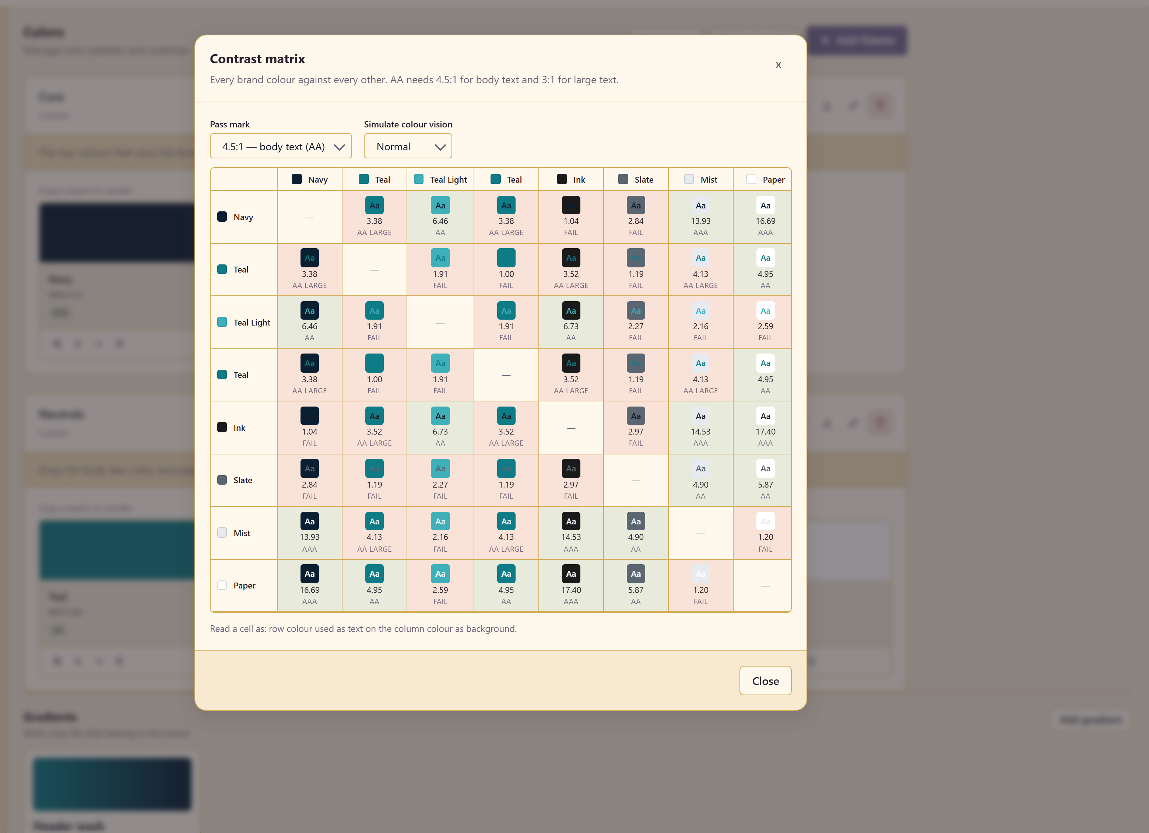1149x833 pixels.
Task: Click the purple Add Palette button behind dialog
Action: 857,41
